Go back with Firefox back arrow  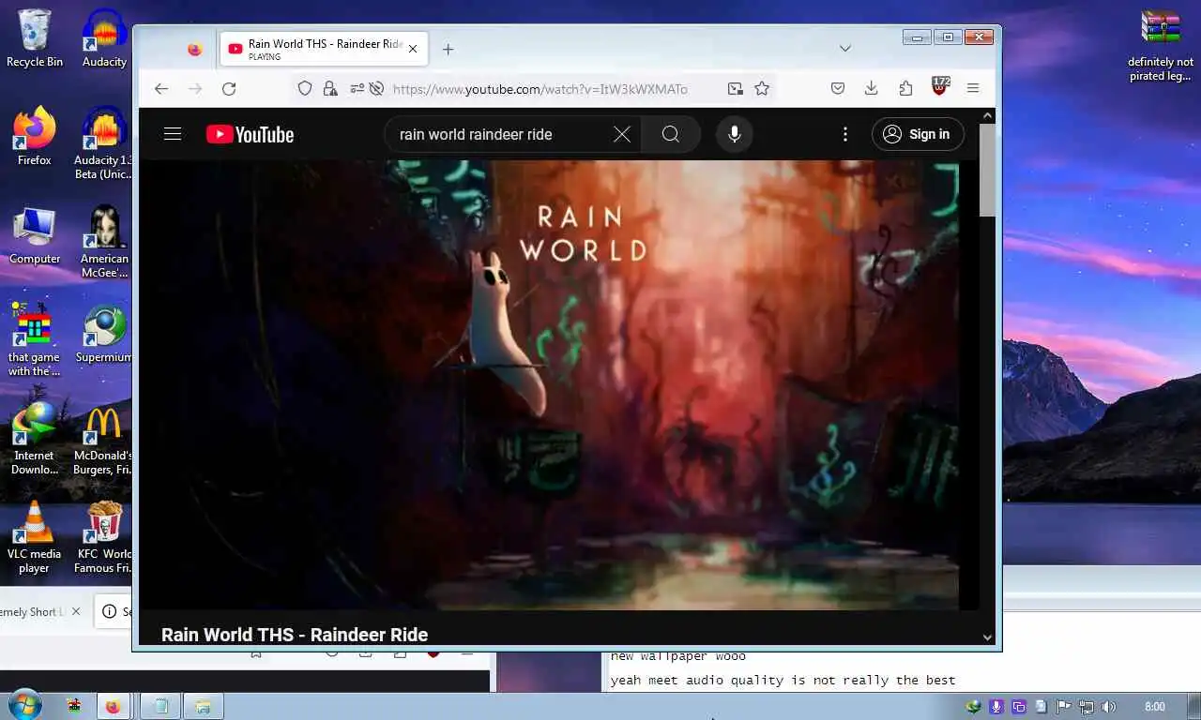161,88
